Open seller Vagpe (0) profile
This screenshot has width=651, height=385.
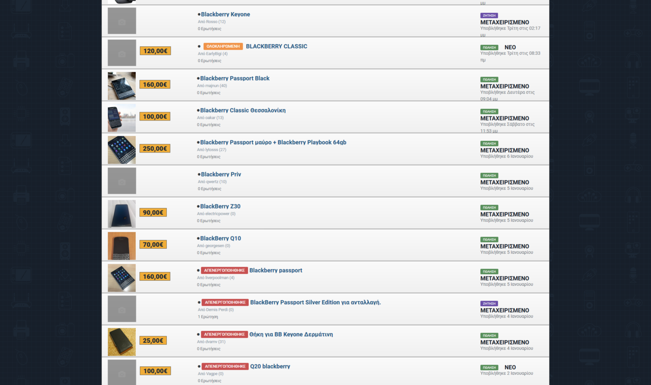tap(211, 374)
